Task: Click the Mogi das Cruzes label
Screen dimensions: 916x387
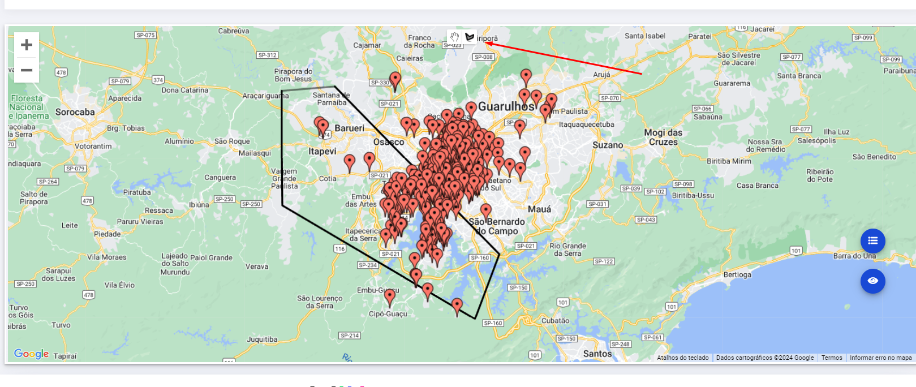Action: point(663,137)
